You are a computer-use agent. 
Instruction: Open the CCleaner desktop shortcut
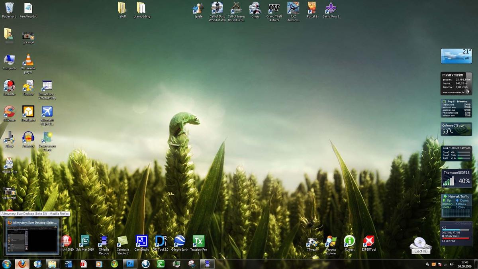9,112
